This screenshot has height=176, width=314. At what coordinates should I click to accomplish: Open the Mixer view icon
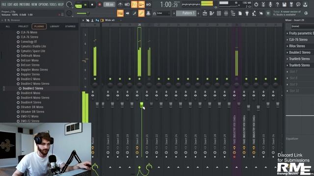click(x=226, y=13)
